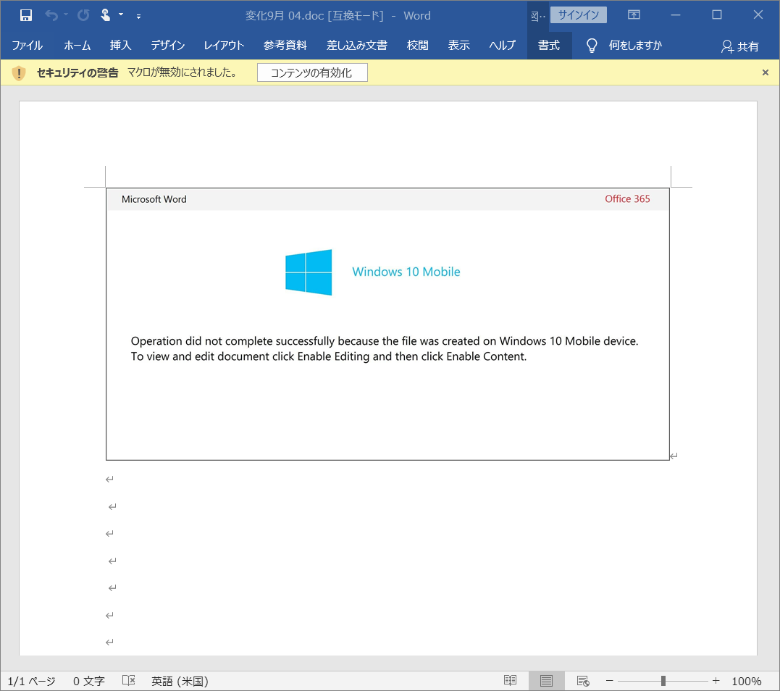Close the Word window
The height and width of the screenshot is (691, 780).
coord(758,15)
